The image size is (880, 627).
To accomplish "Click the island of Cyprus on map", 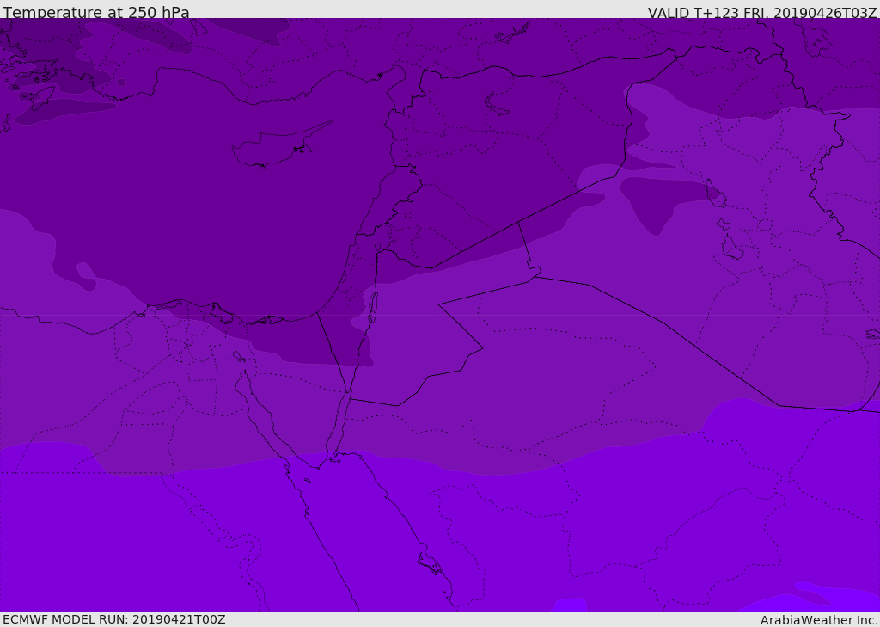I will pos(281,146).
